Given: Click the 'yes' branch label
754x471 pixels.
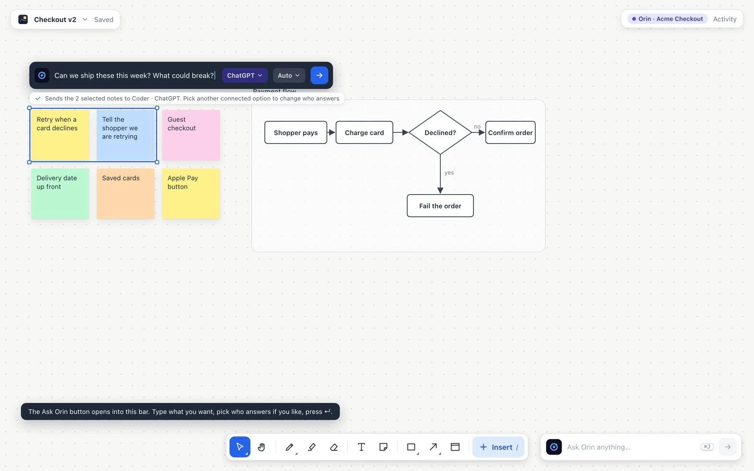Looking at the screenshot, I should (449, 172).
